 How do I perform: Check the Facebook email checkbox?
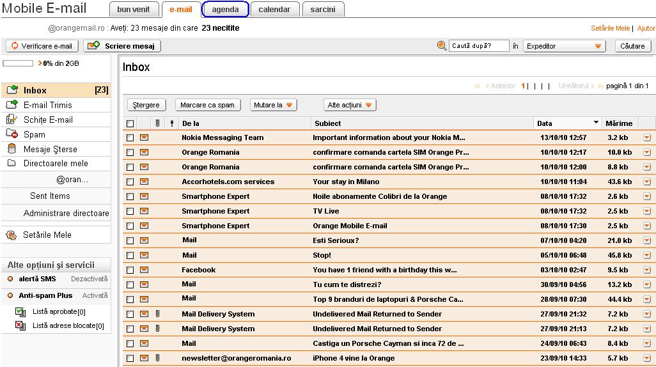coord(130,270)
